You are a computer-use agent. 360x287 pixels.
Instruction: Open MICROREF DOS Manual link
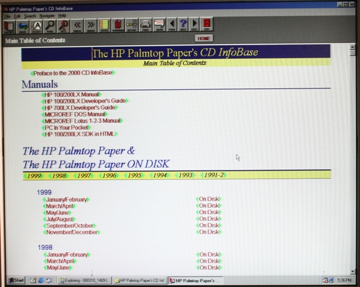(74, 114)
